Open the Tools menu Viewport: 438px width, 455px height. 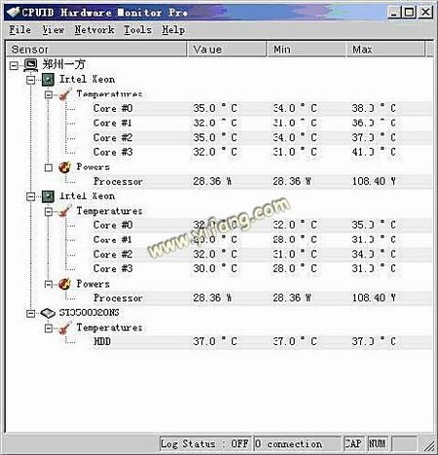(x=138, y=30)
